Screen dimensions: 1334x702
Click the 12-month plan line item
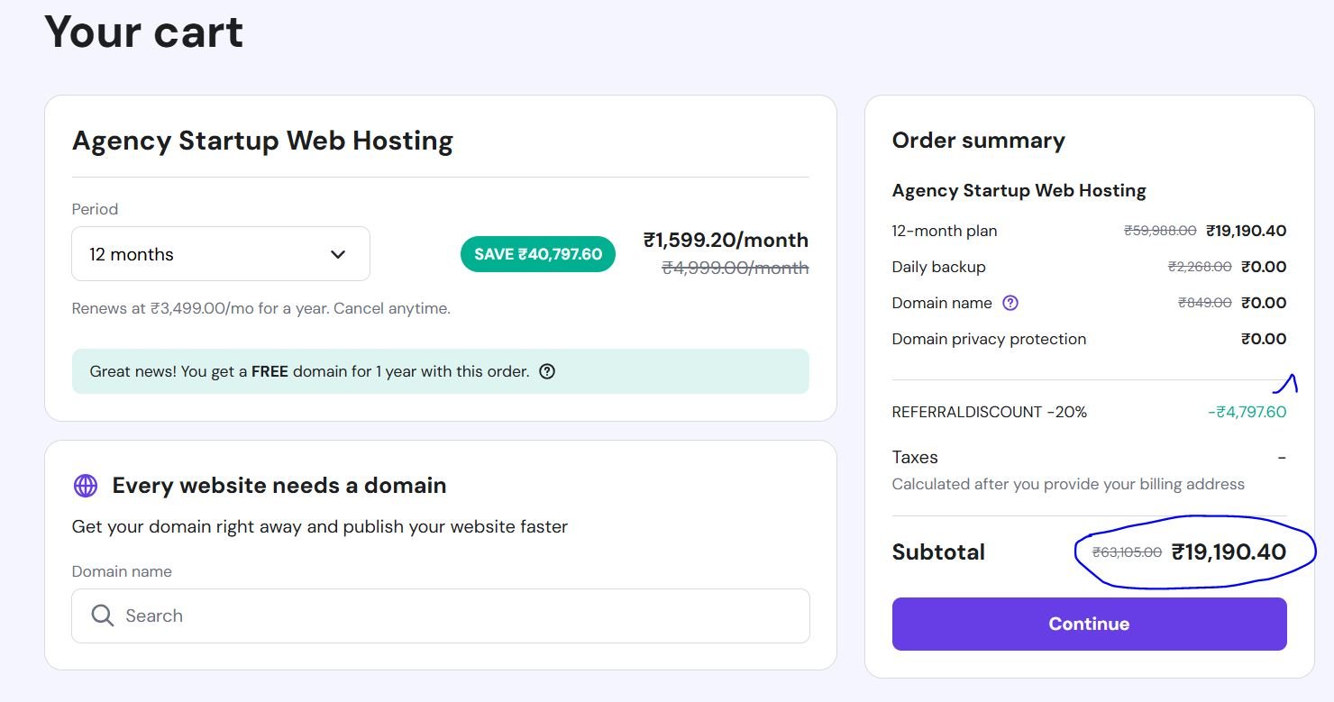point(944,231)
